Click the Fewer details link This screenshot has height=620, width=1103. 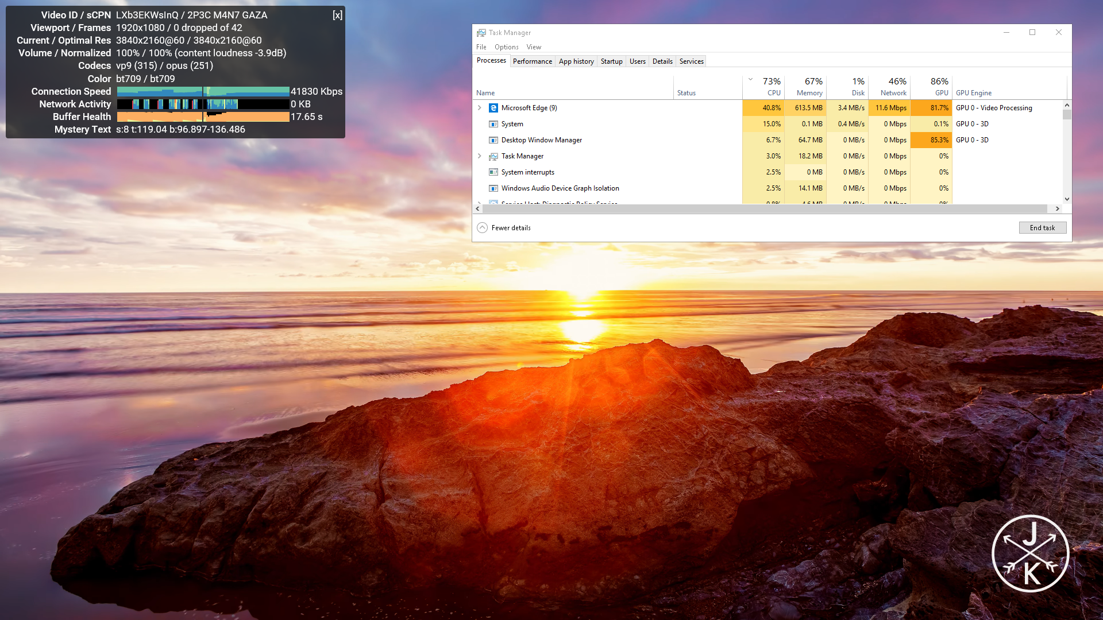pyautogui.click(x=511, y=228)
